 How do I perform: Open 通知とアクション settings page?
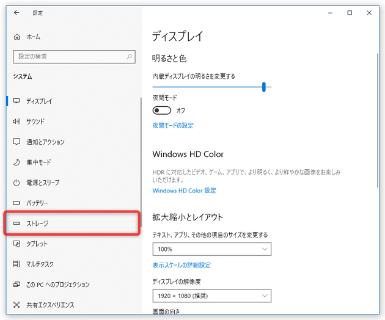(x=74, y=142)
